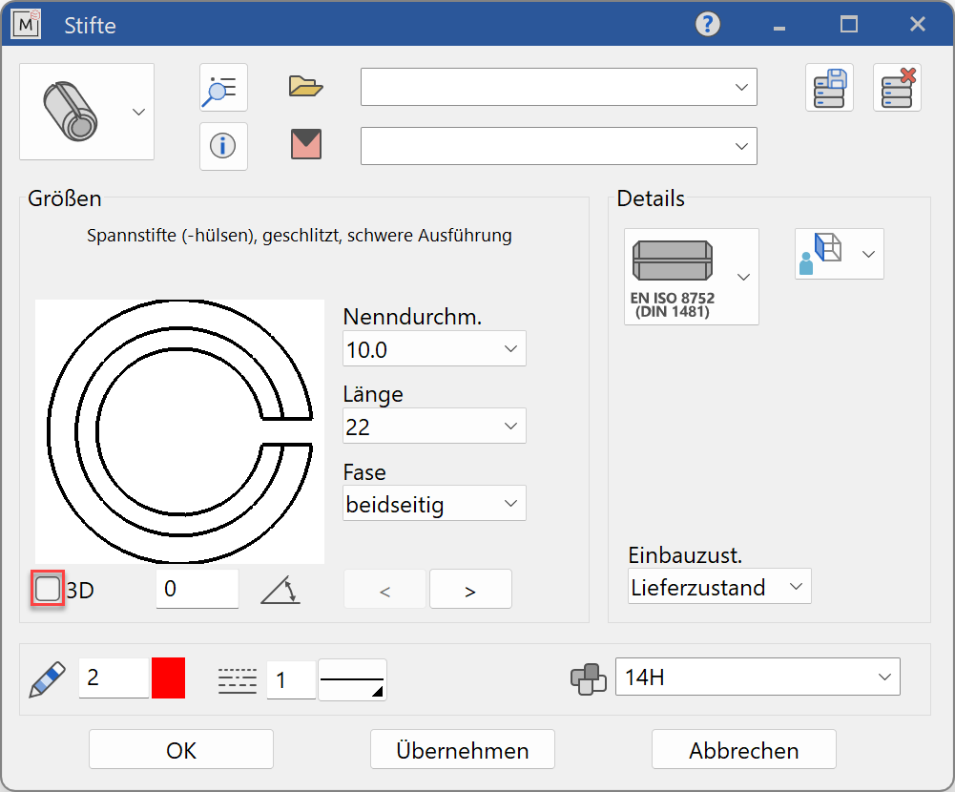Click the help question mark icon
The width and height of the screenshot is (955, 792).
pyautogui.click(x=708, y=25)
